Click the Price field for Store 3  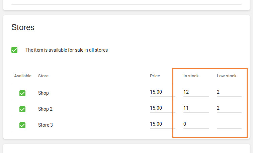pos(160,124)
